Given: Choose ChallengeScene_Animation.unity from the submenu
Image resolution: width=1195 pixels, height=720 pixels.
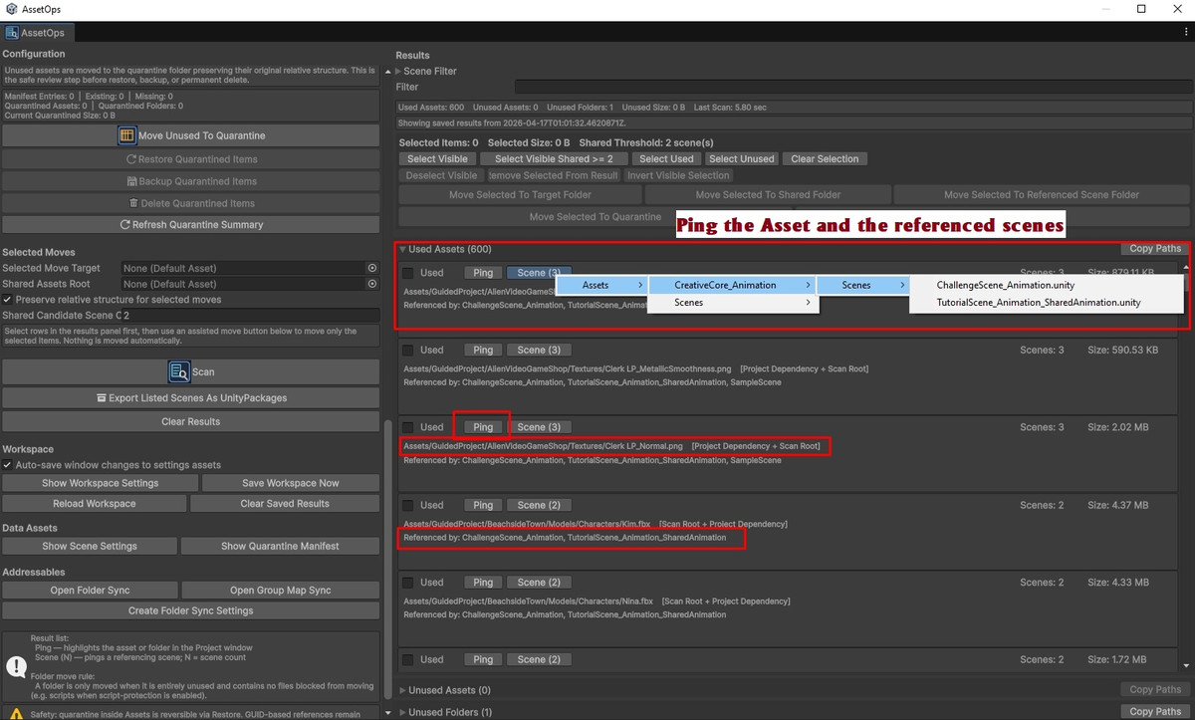Looking at the screenshot, I should tap(1046, 285).
